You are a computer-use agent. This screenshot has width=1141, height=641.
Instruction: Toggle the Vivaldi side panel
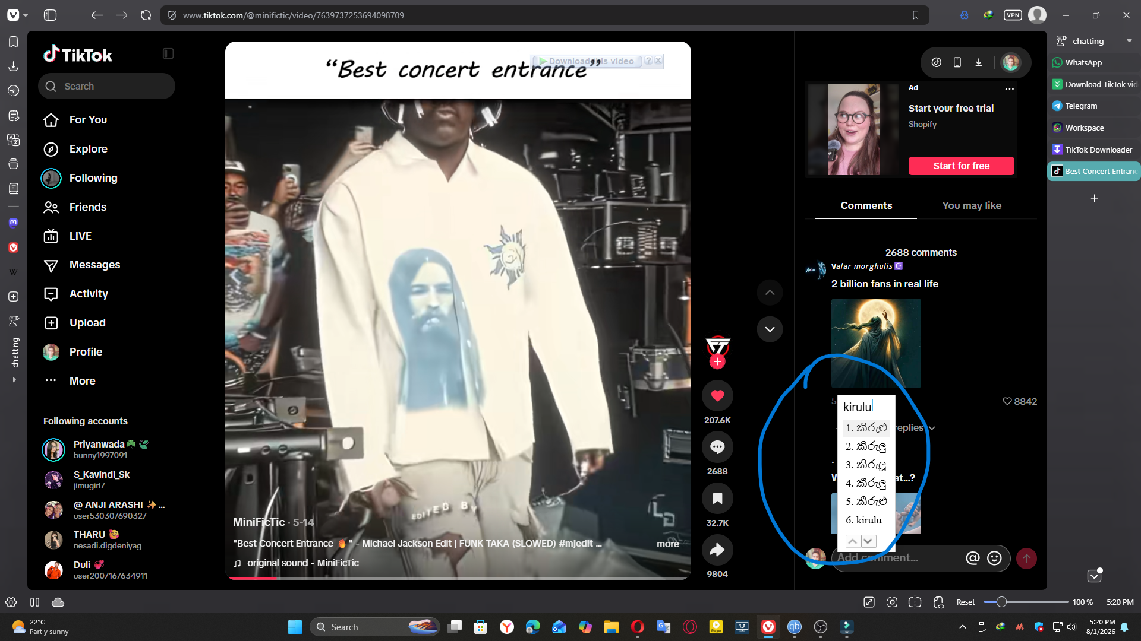[x=50, y=15]
